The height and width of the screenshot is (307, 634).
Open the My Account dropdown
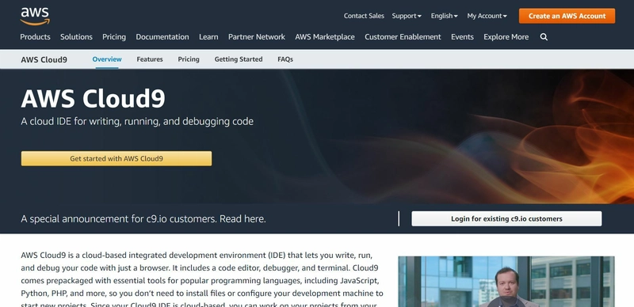[x=487, y=16]
